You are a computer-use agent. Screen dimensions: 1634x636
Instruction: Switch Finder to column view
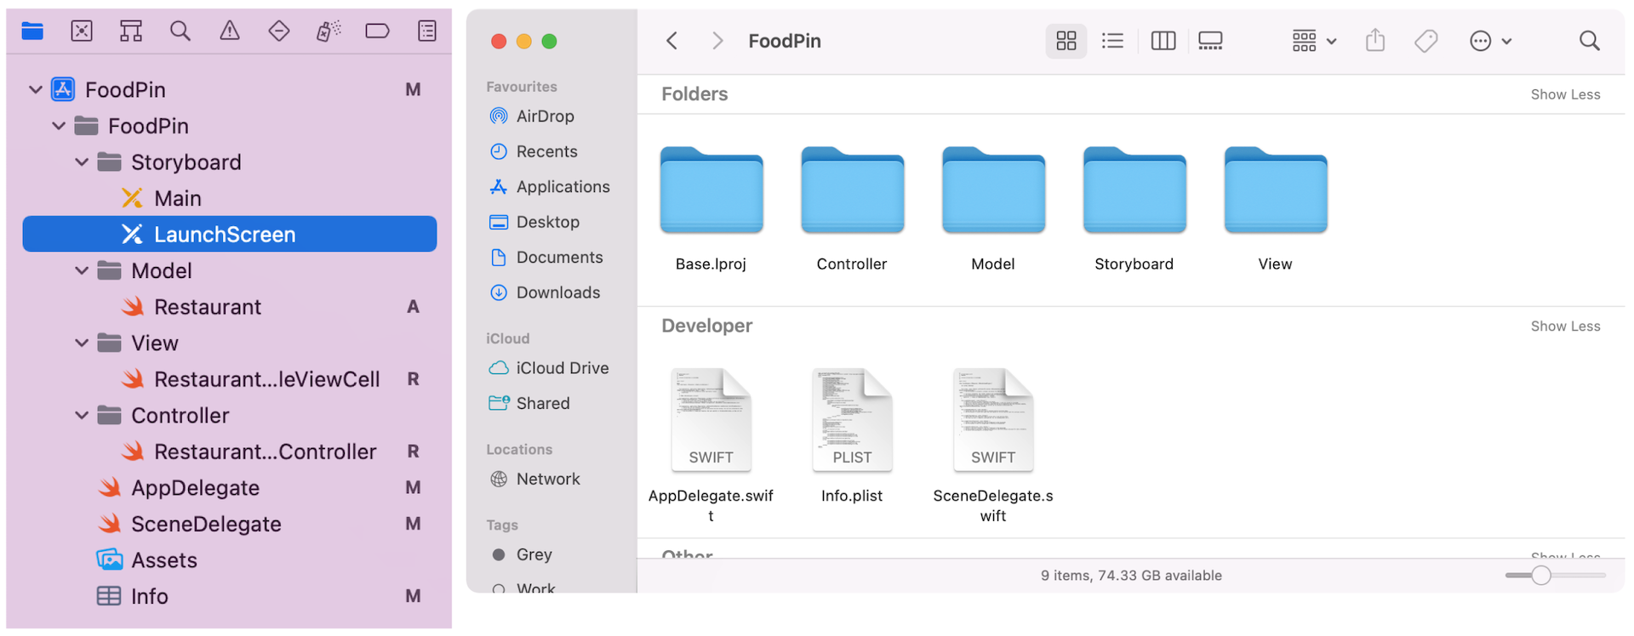1163,41
